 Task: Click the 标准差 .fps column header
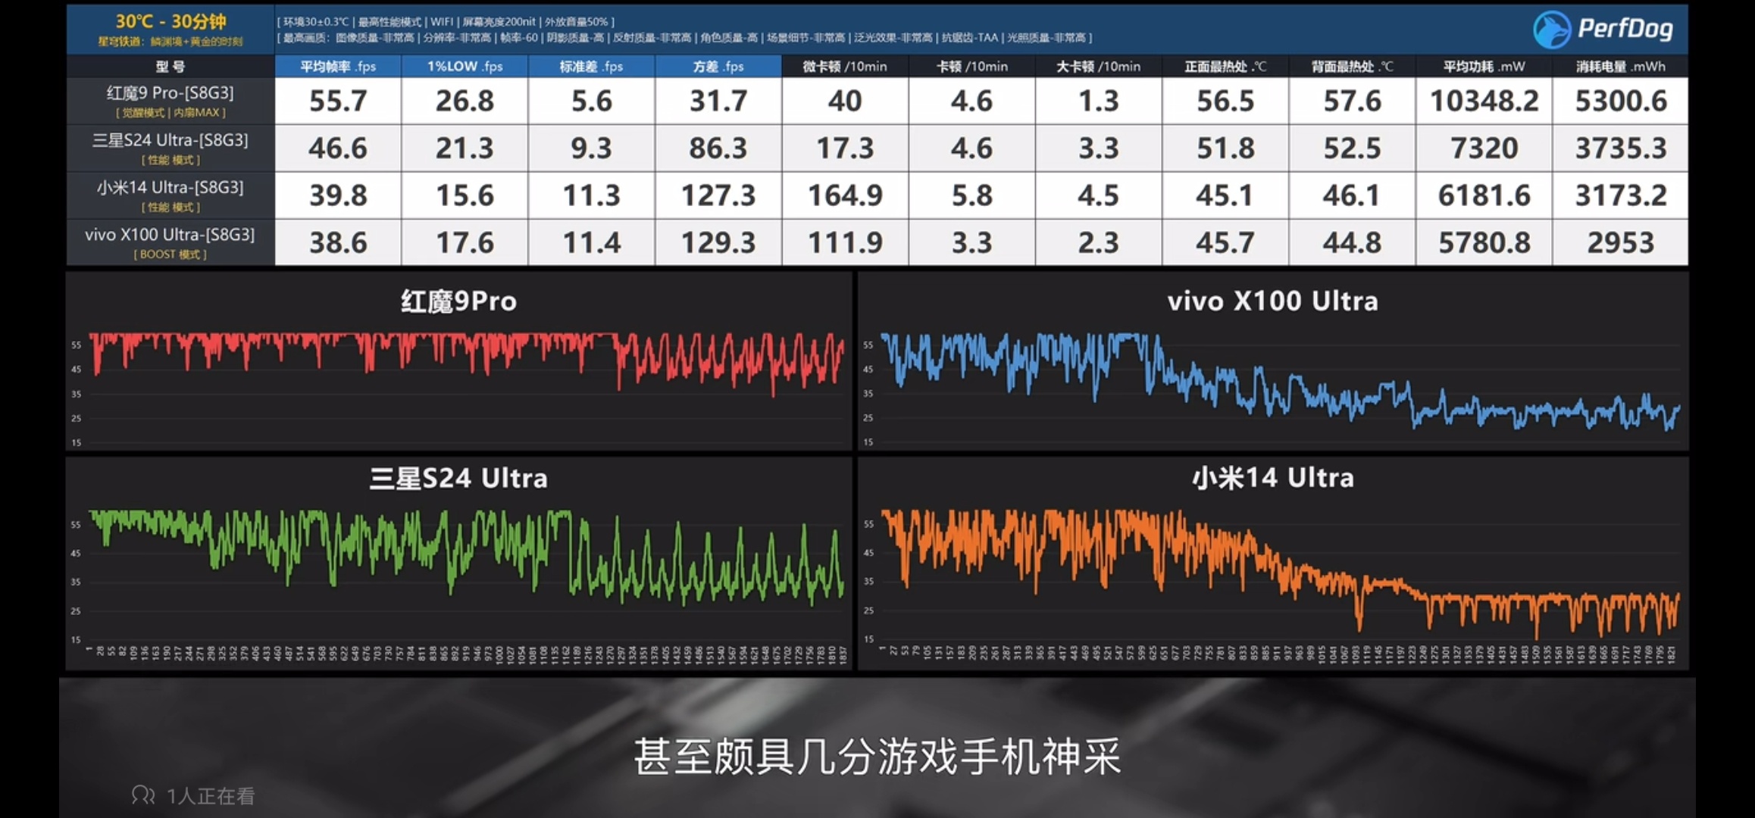coord(591,66)
